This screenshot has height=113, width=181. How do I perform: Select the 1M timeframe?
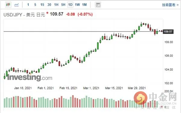pos(84,5)
